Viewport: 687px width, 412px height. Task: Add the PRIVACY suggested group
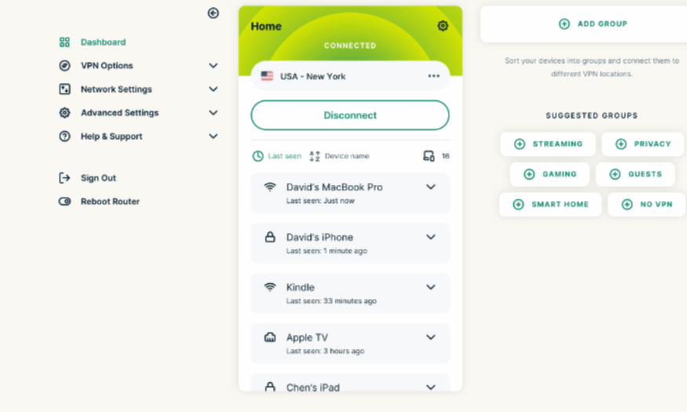coord(643,144)
